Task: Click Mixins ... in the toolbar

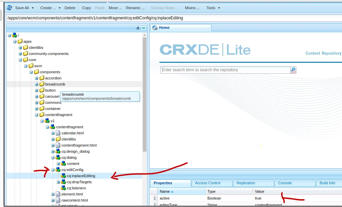Action: pos(192,8)
